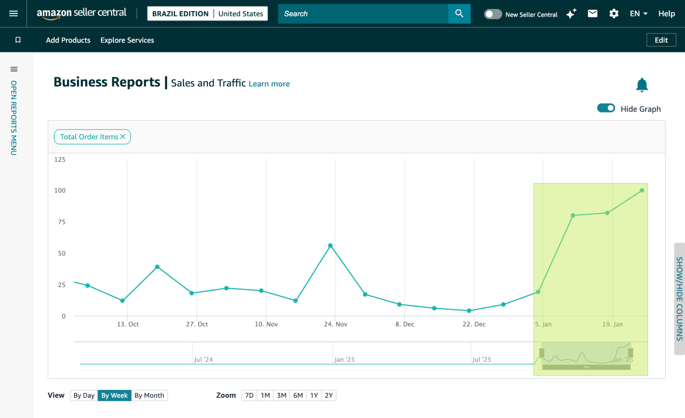The height and width of the screenshot is (418, 685).
Task: Click the bookmark icon in toolbar
Action: (x=18, y=40)
